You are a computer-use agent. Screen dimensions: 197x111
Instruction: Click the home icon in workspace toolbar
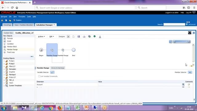pyautogui.click(x=2, y=20)
